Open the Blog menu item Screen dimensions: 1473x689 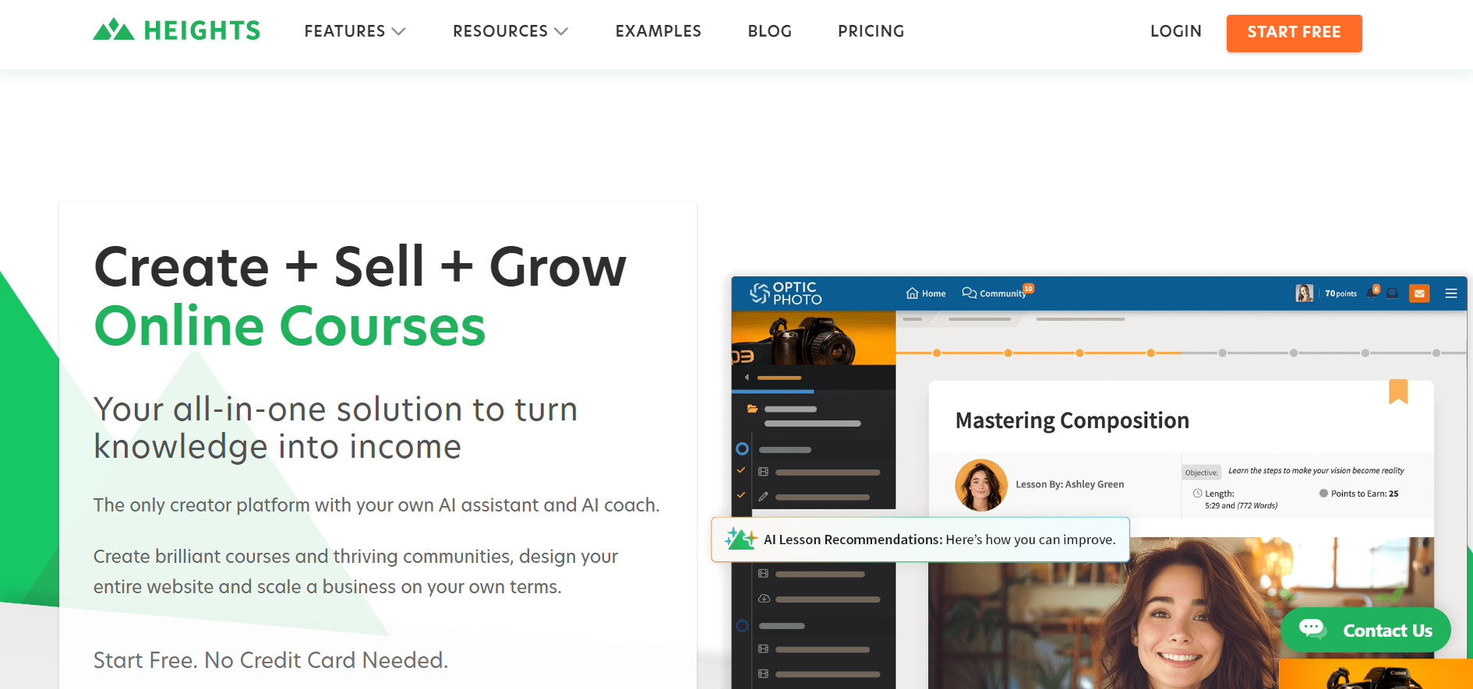click(x=769, y=31)
